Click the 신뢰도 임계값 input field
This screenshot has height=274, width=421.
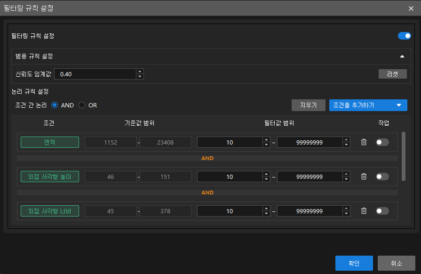pos(95,74)
